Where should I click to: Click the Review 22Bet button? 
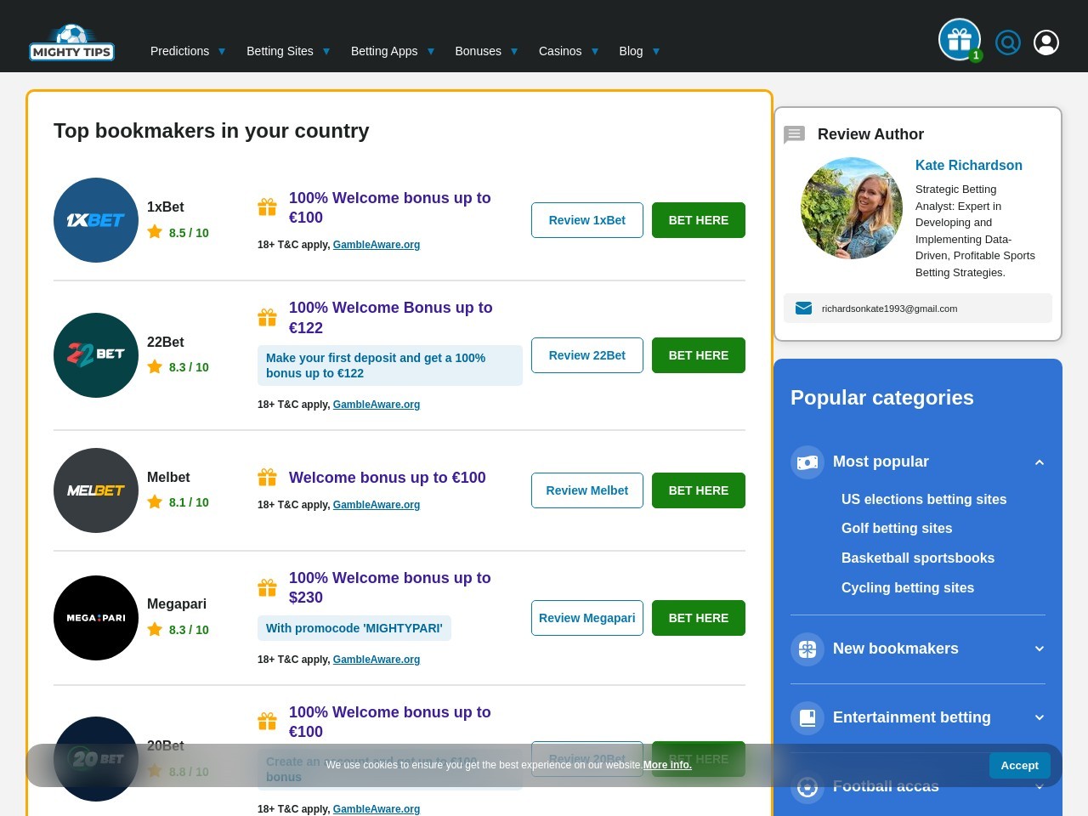587,355
